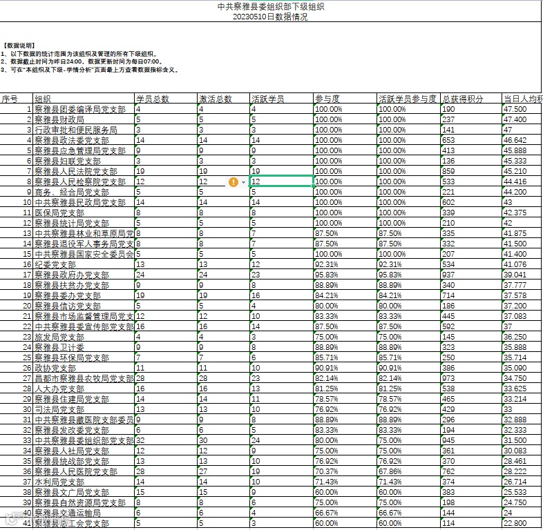Select cell 察雅县统战部党支部
543x530 pixels.
[x=84, y=461]
